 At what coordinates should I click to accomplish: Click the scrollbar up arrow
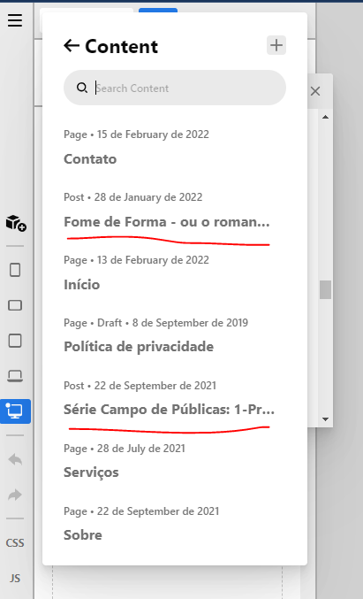tap(325, 118)
